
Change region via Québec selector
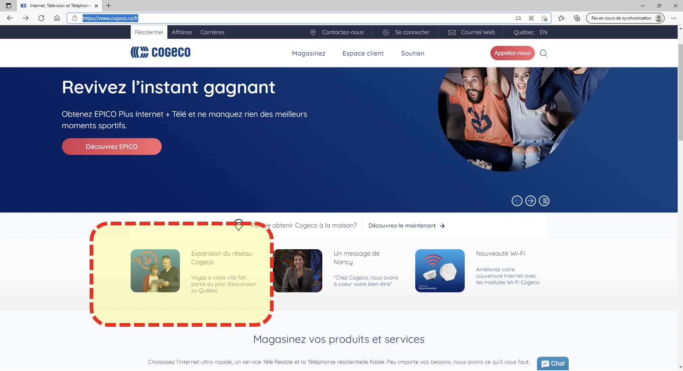524,32
